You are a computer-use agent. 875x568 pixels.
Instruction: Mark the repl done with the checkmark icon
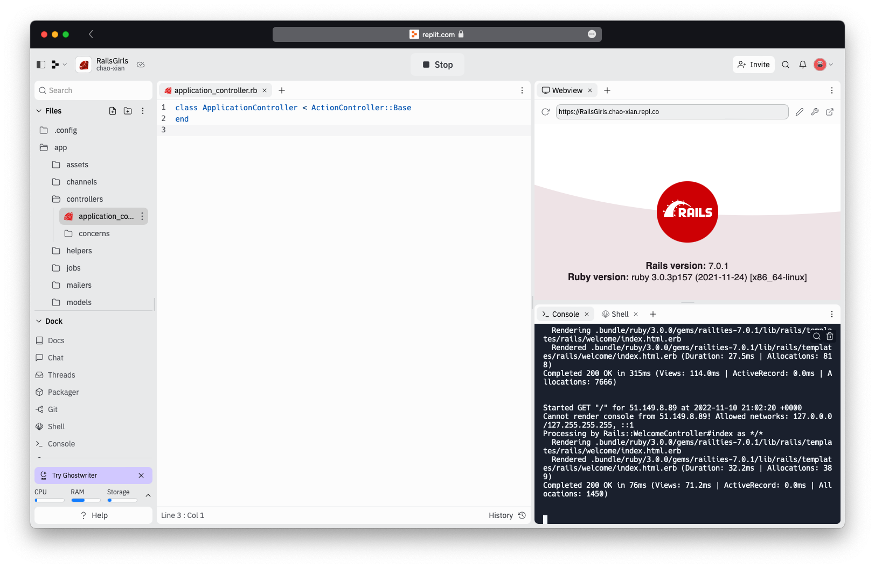coord(141,64)
